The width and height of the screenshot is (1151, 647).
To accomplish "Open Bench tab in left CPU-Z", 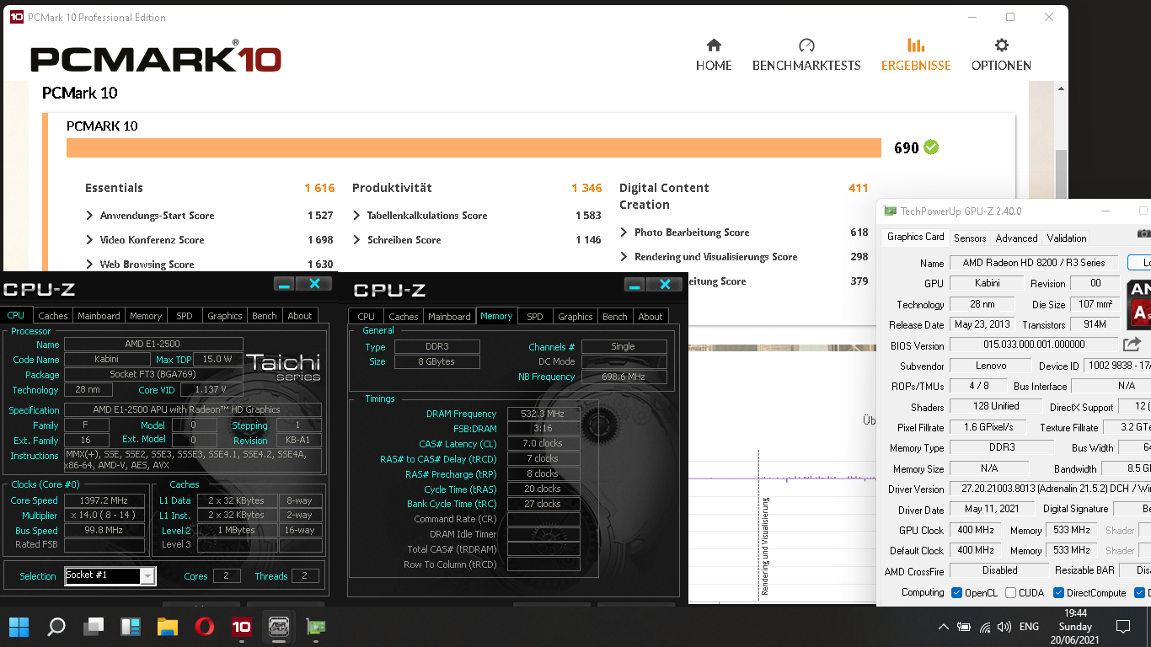I will pos(265,316).
